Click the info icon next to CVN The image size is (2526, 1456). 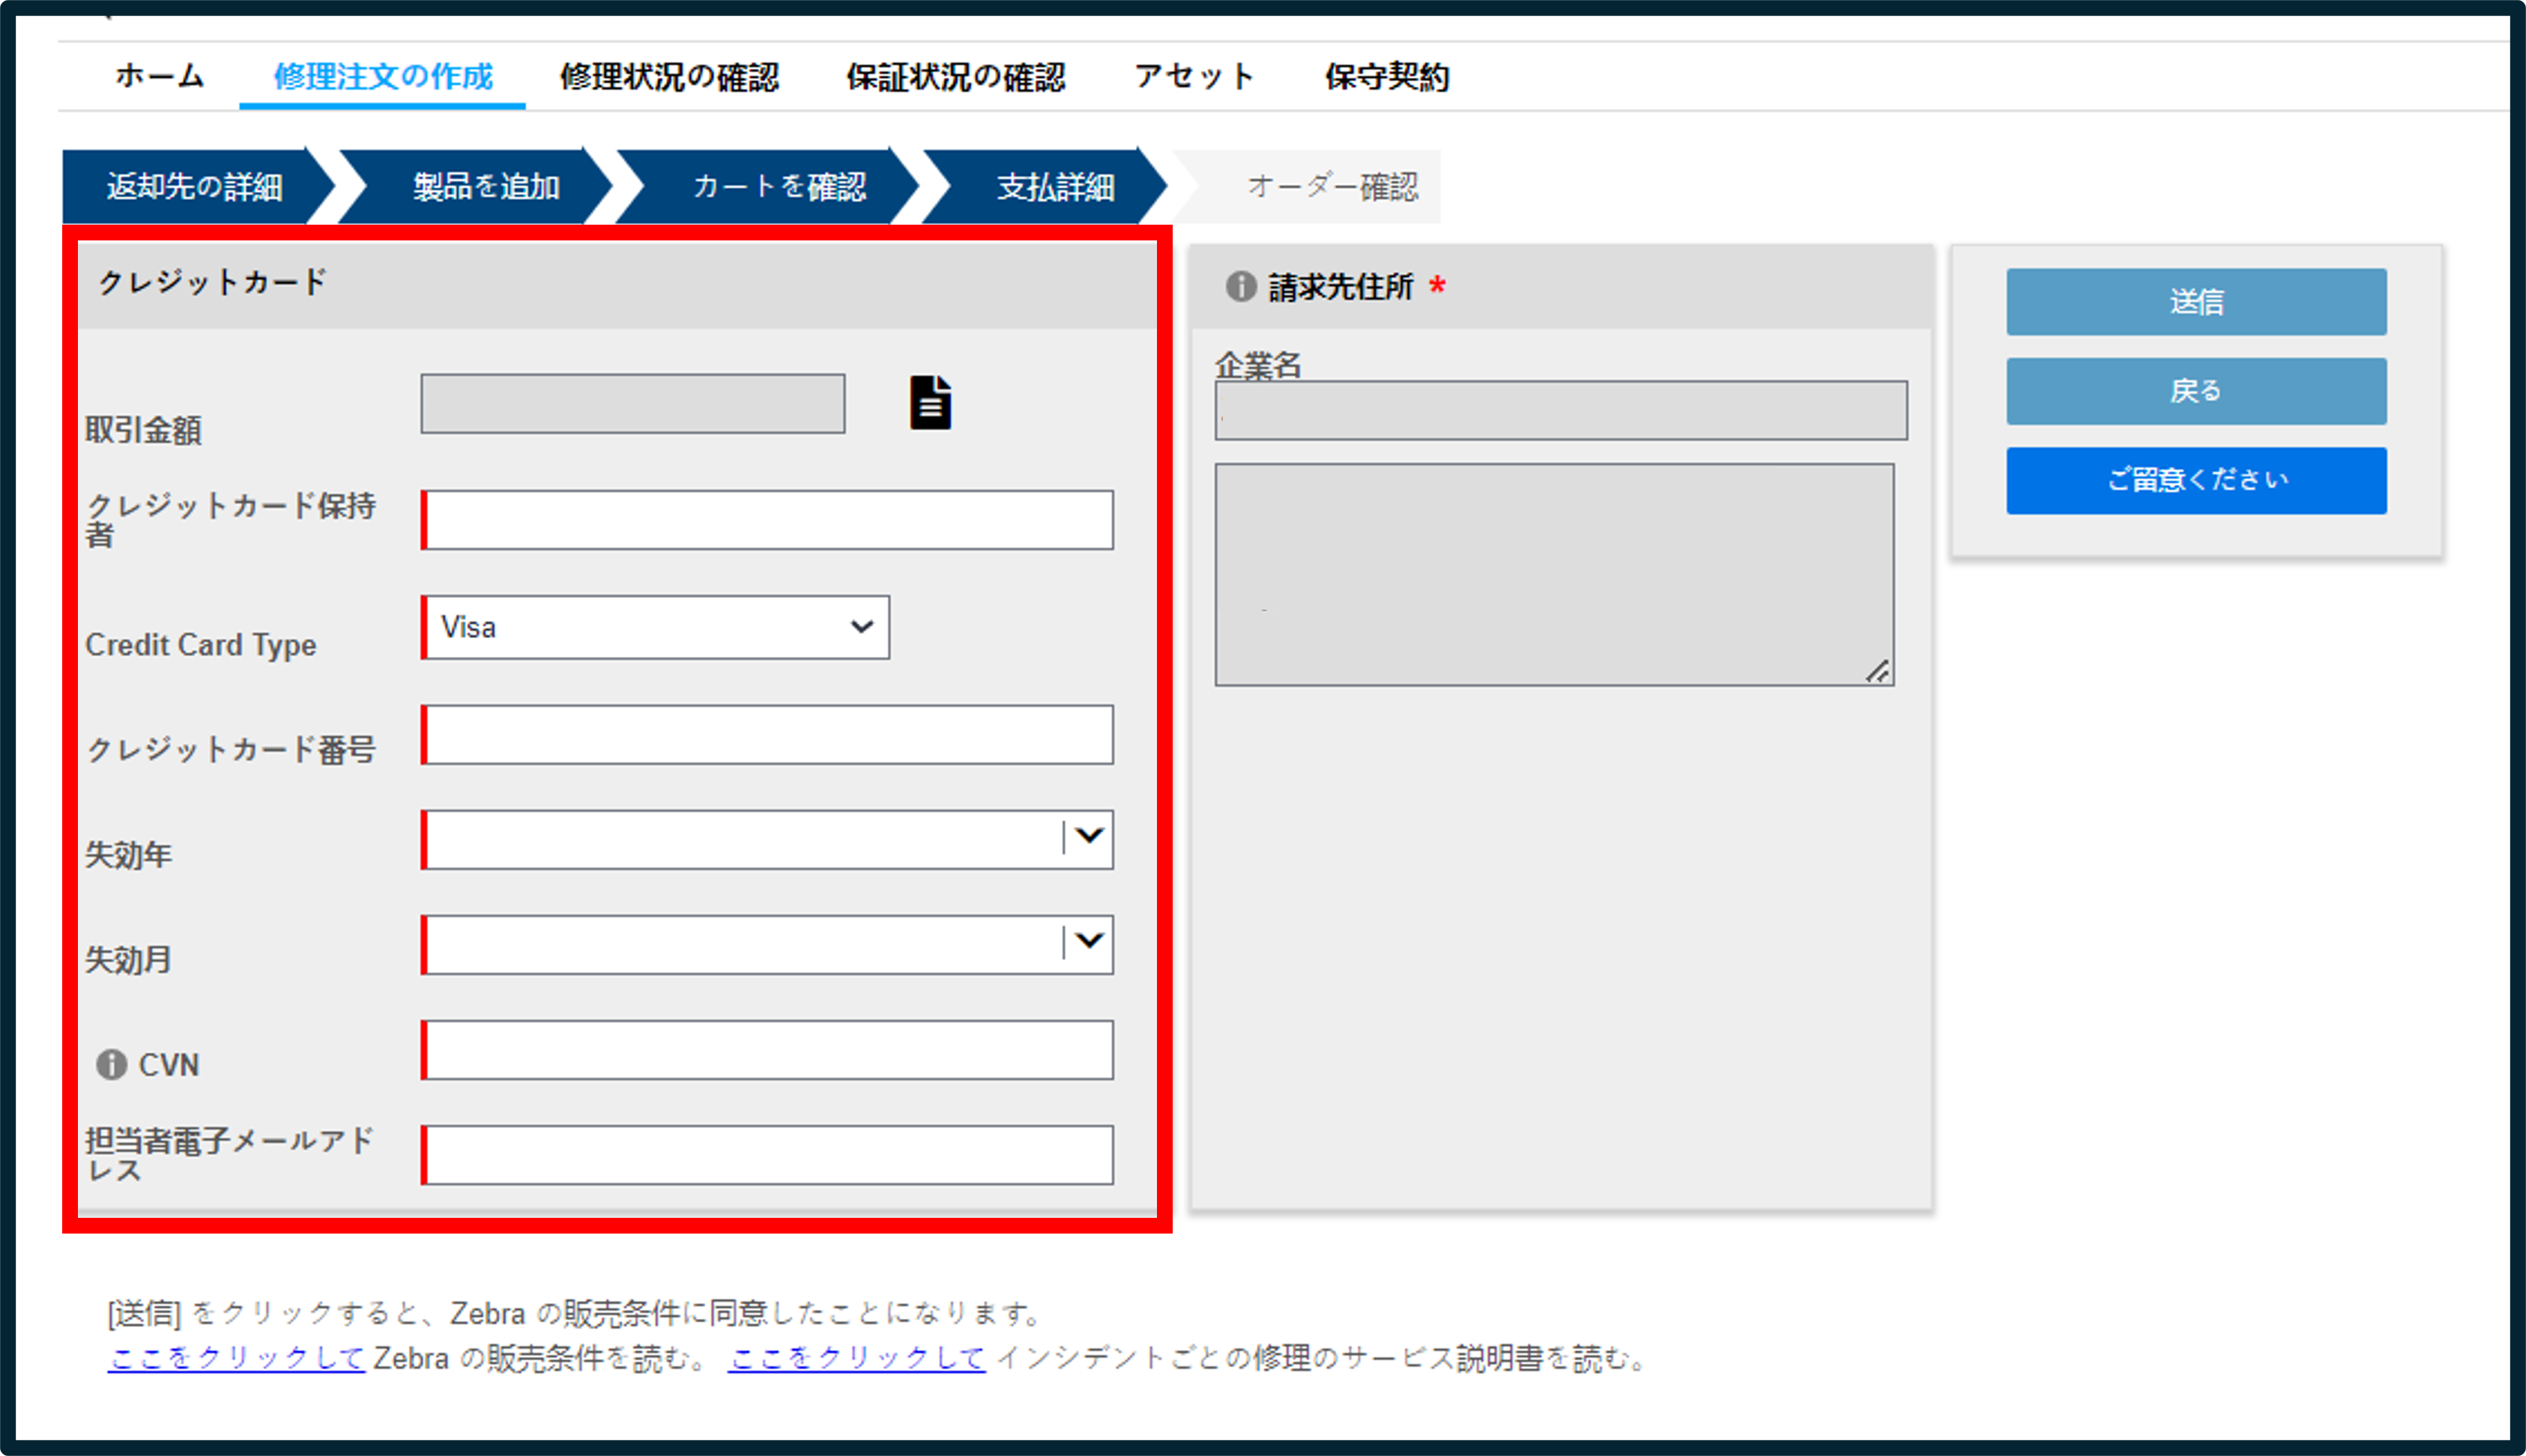click(x=111, y=1064)
